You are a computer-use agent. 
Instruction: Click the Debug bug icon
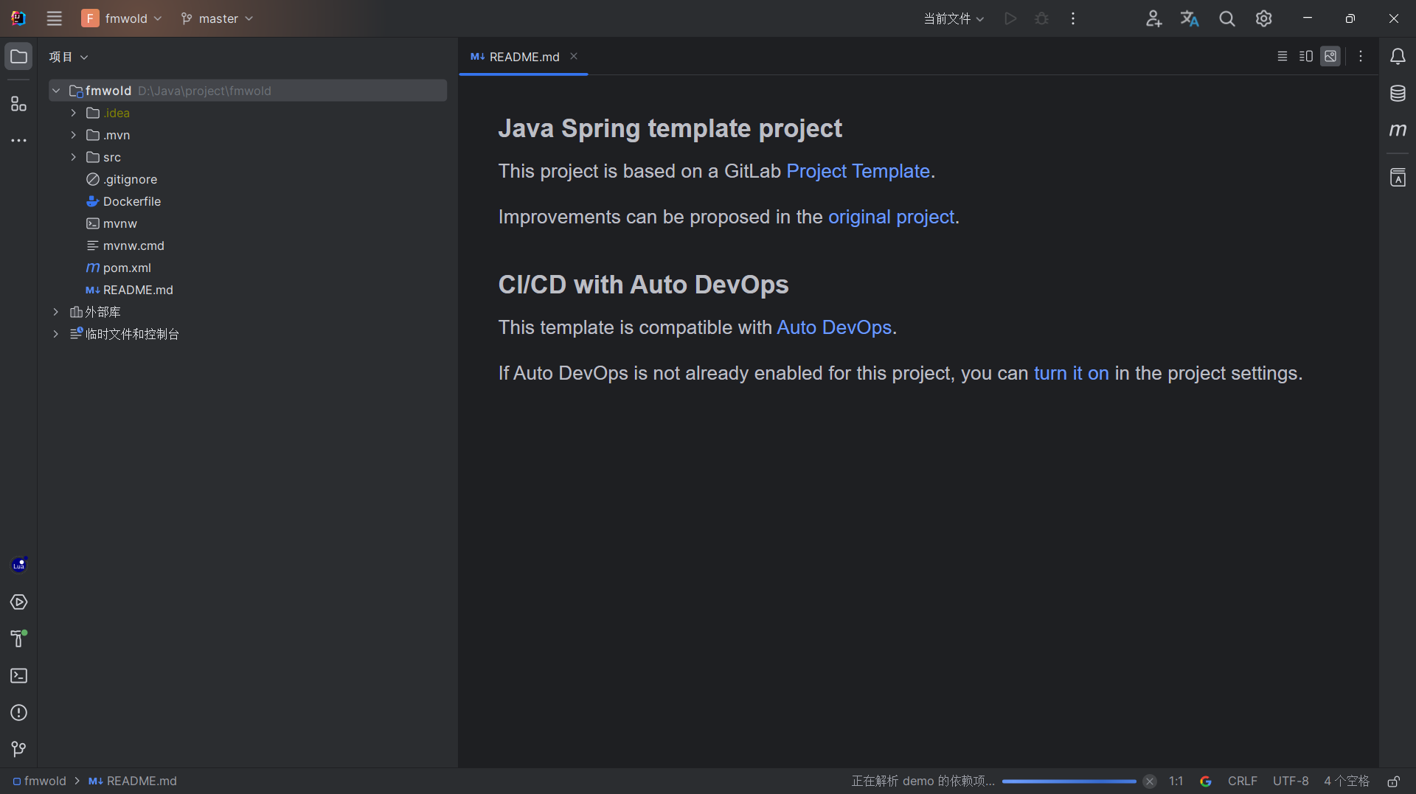tap(1041, 18)
